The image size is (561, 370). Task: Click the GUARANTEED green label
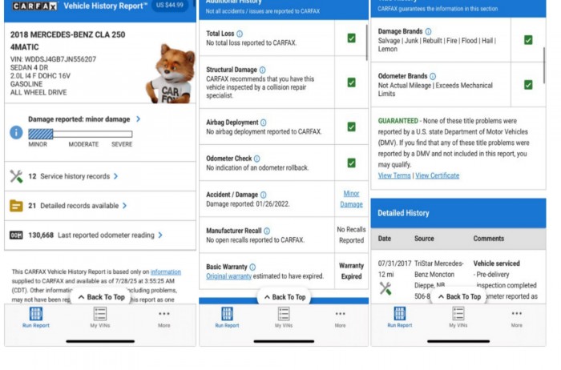[x=398, y=121]
